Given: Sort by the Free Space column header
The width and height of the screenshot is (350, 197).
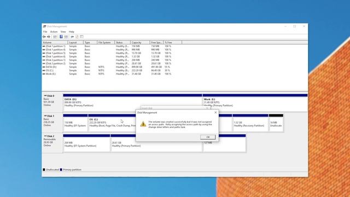Looking at the screenshot, I should point(156,43).
